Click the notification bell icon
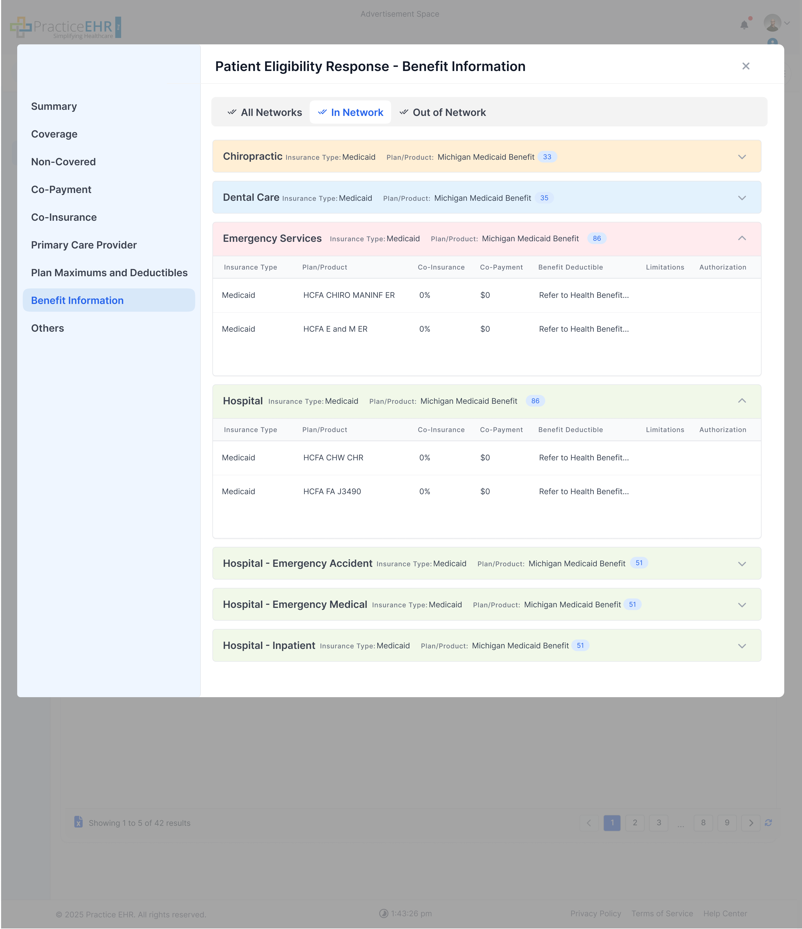The image size is (802, 929). tap(744, 25)
